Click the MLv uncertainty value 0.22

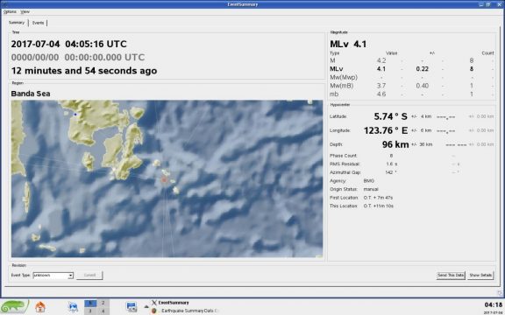423,69
